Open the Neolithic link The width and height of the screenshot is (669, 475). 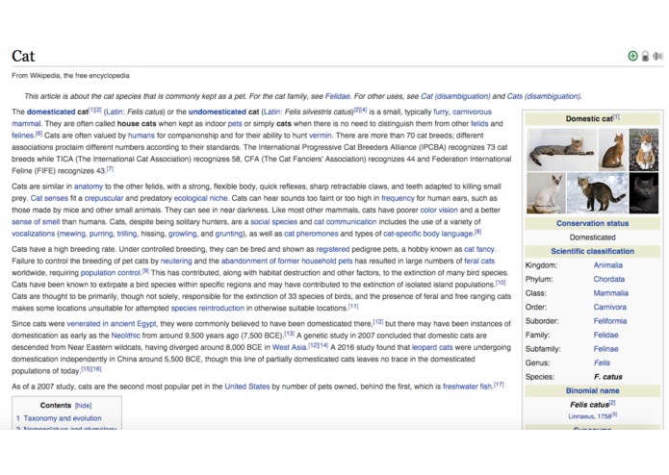tap(125, 336)
